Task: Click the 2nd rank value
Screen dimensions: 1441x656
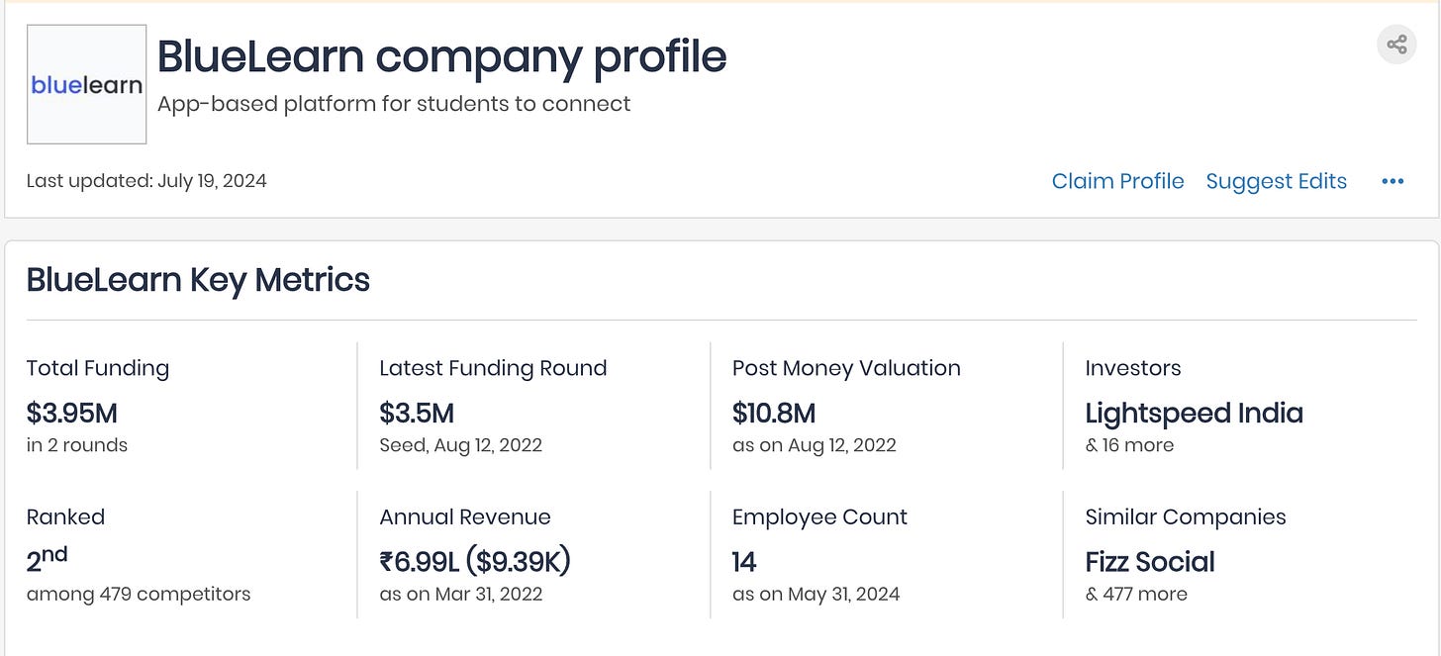Action: click(47, 560)
